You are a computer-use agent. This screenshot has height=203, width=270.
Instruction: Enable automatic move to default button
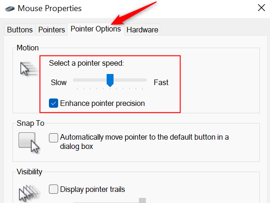click(x=54, y=138)
